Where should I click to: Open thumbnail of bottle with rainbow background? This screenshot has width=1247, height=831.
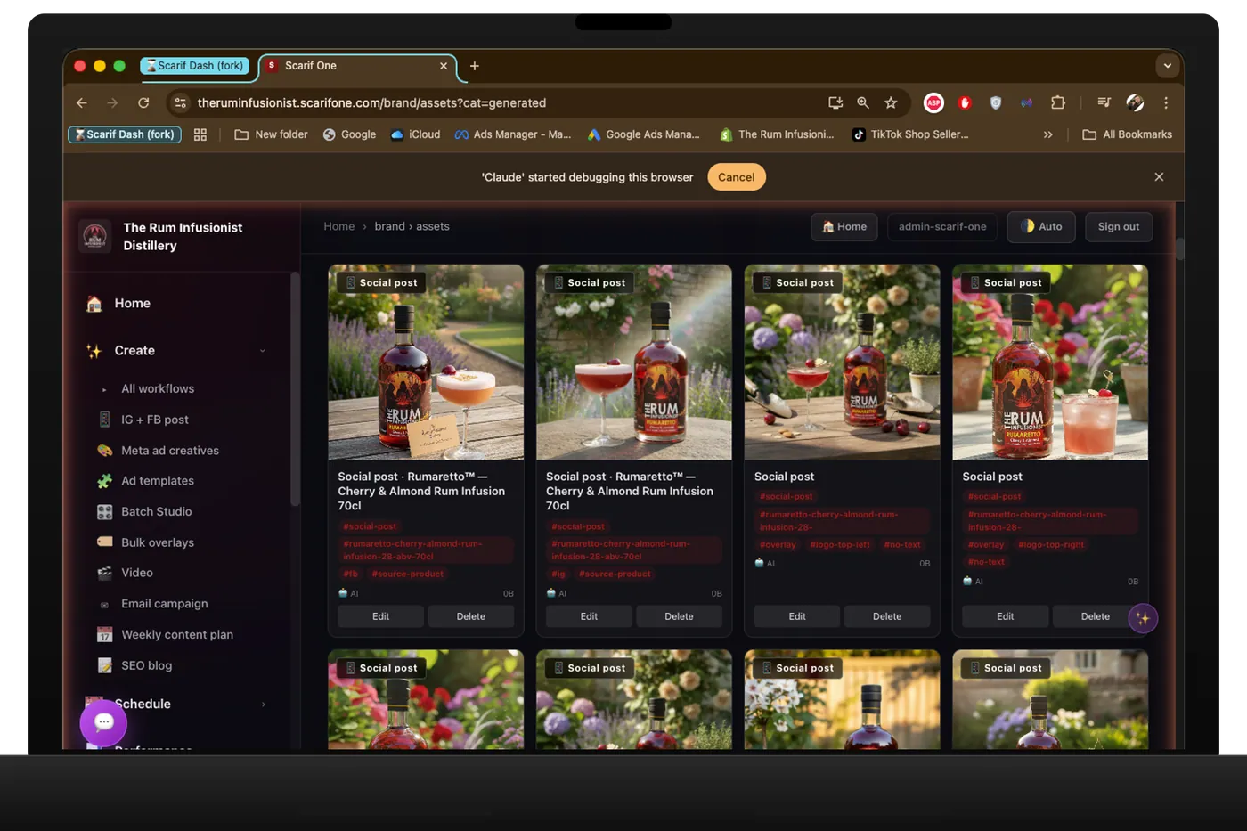634,363
